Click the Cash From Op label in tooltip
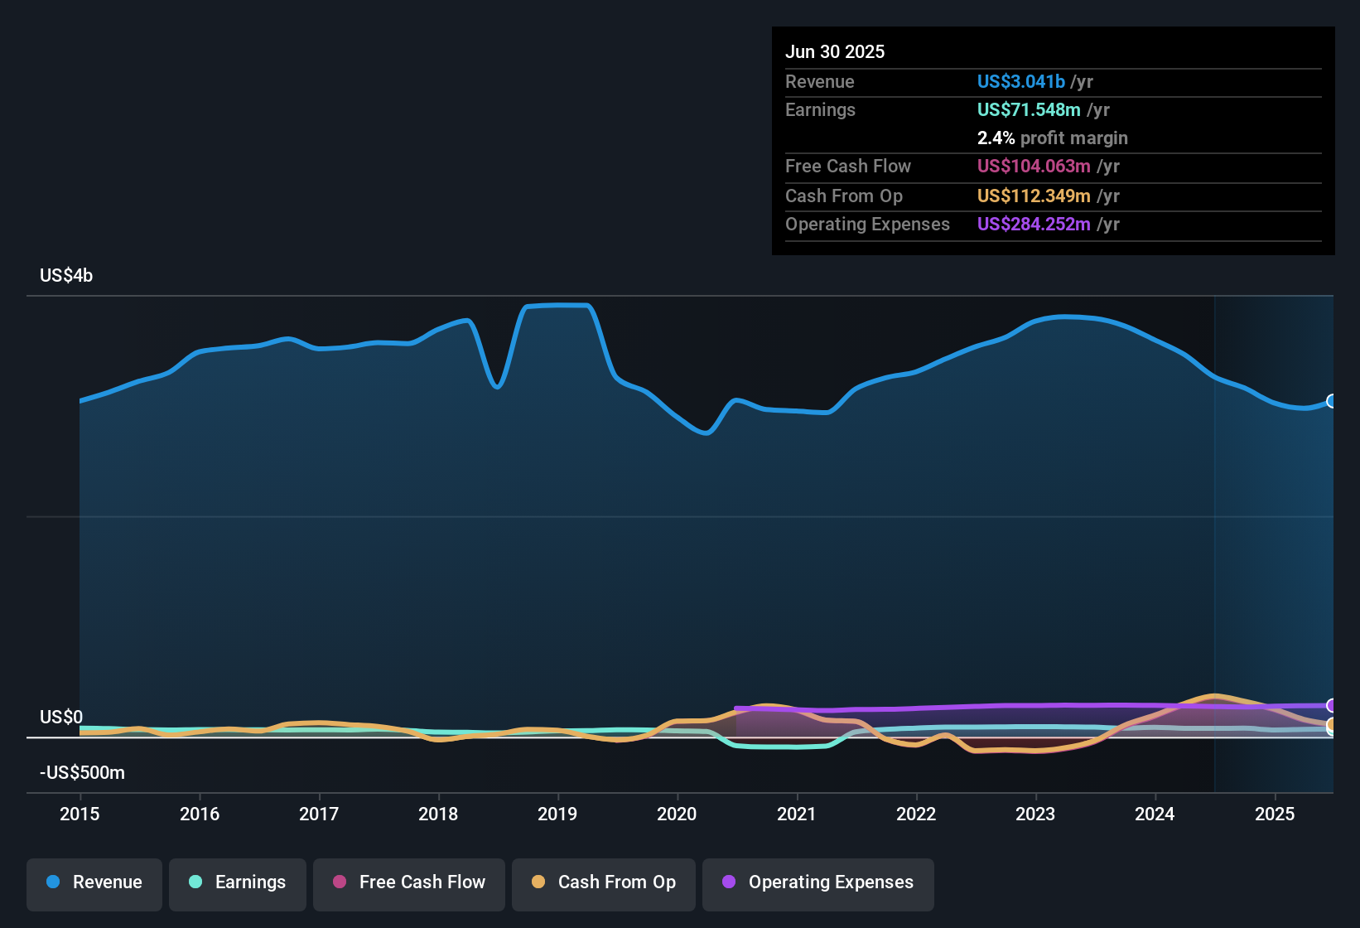Image resolution: width=1360 pixels, height=928 pixels. 844,196
